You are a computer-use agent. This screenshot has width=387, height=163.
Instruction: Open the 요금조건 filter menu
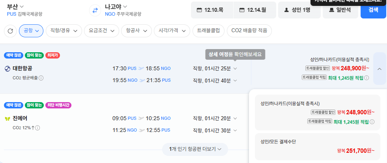click(x=101, y=31)
